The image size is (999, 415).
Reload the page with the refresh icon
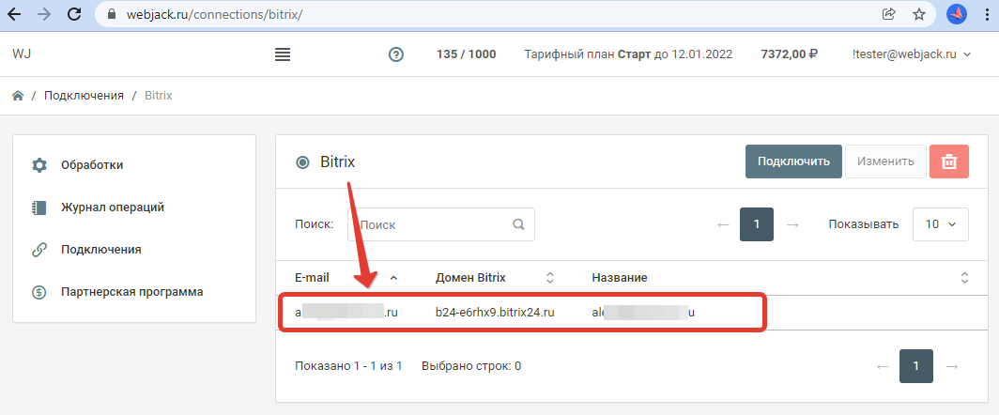(74, 14)
